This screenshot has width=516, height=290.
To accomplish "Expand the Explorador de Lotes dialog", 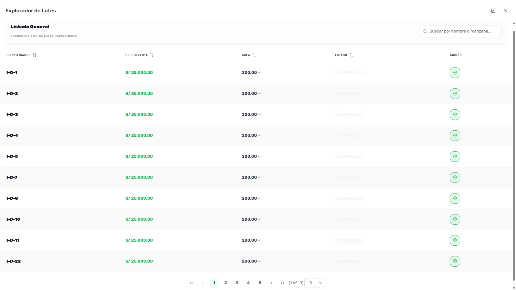I will pos(494,10).
